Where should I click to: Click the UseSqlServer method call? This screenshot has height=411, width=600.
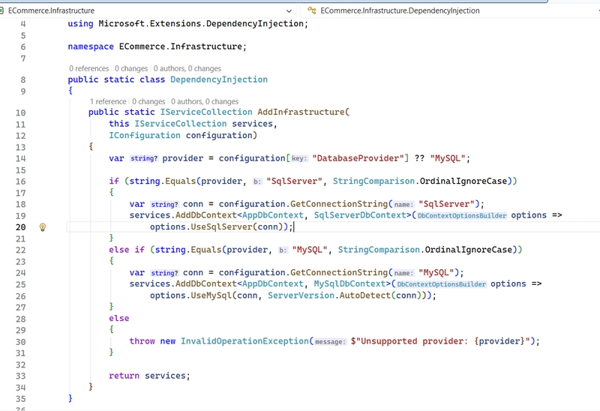tap(221, 227)
